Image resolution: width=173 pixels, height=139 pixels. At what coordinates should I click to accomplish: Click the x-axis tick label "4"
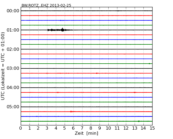(56, 128)
